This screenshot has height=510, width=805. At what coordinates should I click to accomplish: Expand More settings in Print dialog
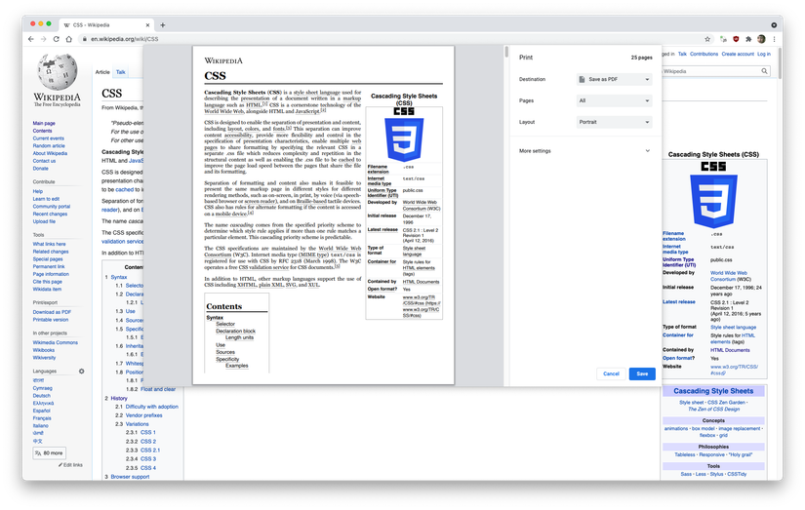[x=584, y=151]
